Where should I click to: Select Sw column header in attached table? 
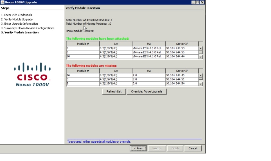point(116,44)
